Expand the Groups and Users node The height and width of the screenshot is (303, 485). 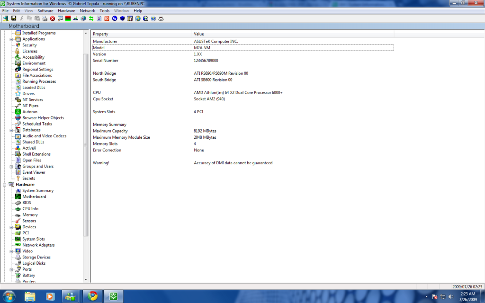click(11, 167)
